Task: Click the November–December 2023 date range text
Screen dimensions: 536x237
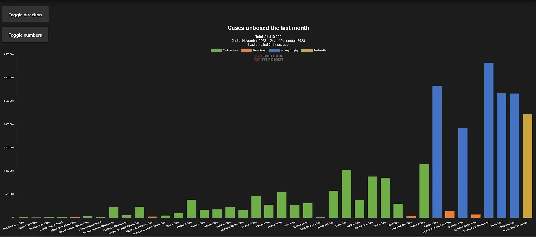Action: [x=268, y=41]
